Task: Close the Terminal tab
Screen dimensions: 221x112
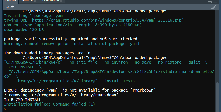Action: click(35, 1)
